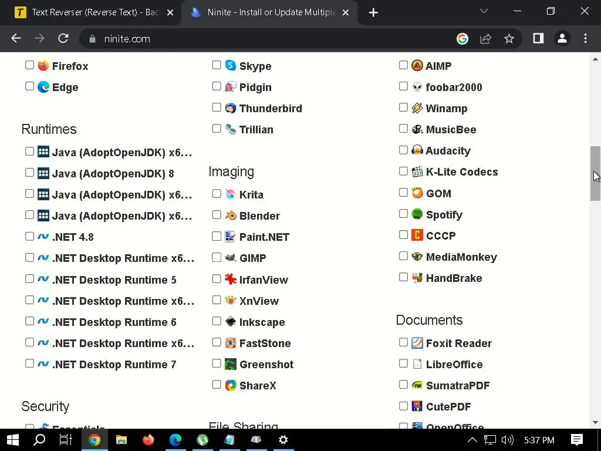The image size is (601, 451).
Task: Close the Ninite tab
Action: 345,13
